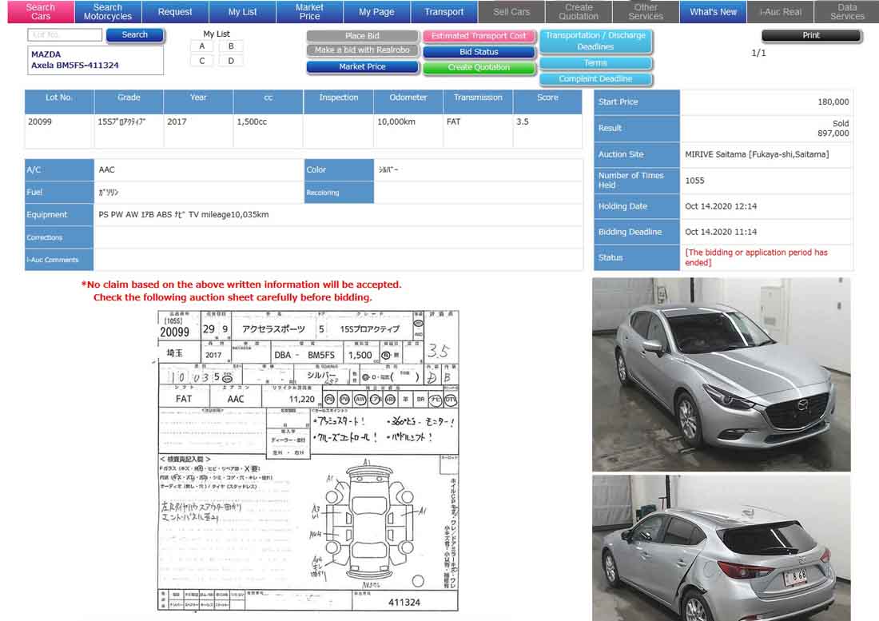Viewport: 879px width, 621px height.
Task: Open the Search Motorcycles tab
Action: (108, 12)
